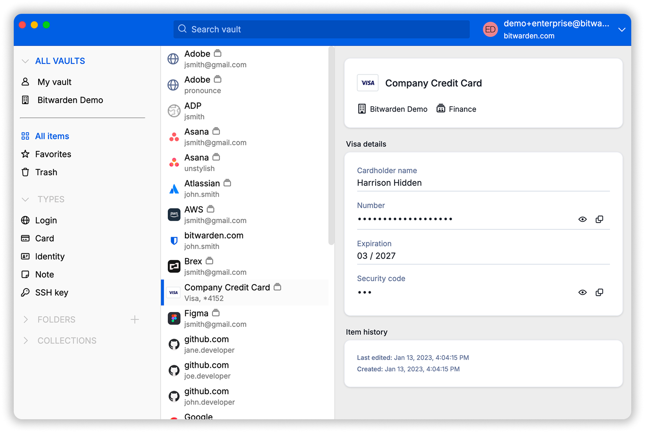Open the Atlassian john.smith entry

pos(245,189)
